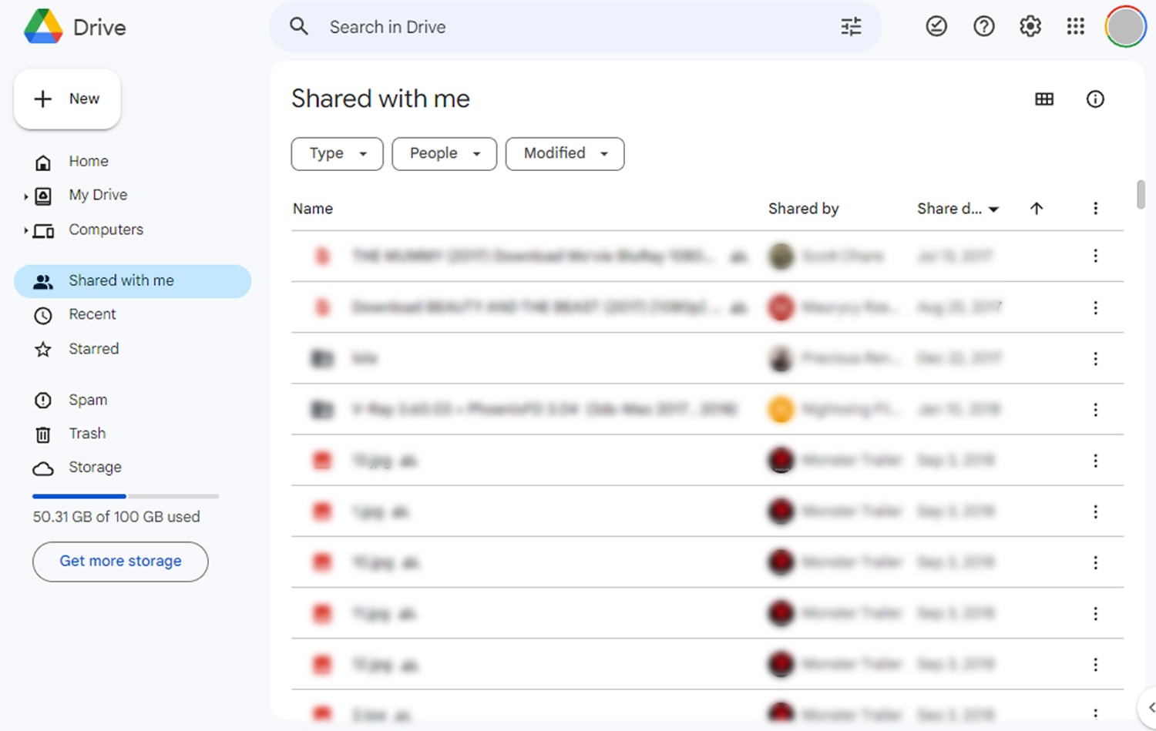Select Shared with me in the sidebar
This screenshot has height=731, width=1156.
tap(120, 280)
